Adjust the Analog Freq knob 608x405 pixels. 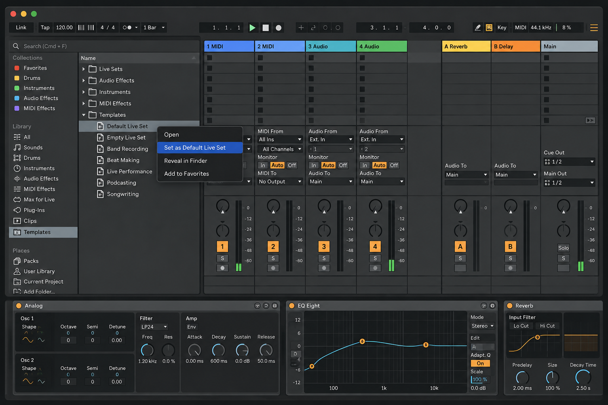coord(147,350)
